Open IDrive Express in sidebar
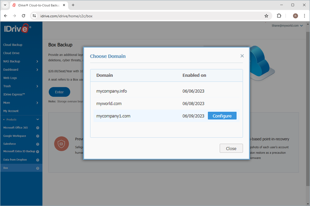 [14, 94]
